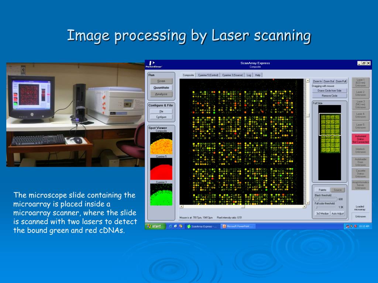The height and width of the screenshot is (283, 378).
Task: Restore the ScanArray Express window
Action: click(x=364, y=63)
